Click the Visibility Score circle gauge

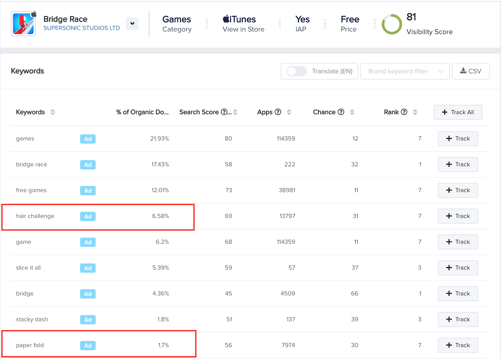pyautogui.click(x=392, y=24)
